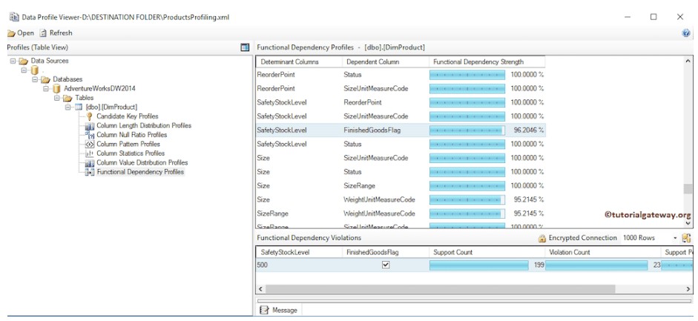Image resolution: width=698 pixels, height=321 pixels.
Task: Click the profiles grid vertical scrollbar thumb
Action: click(x=688, y=189)
